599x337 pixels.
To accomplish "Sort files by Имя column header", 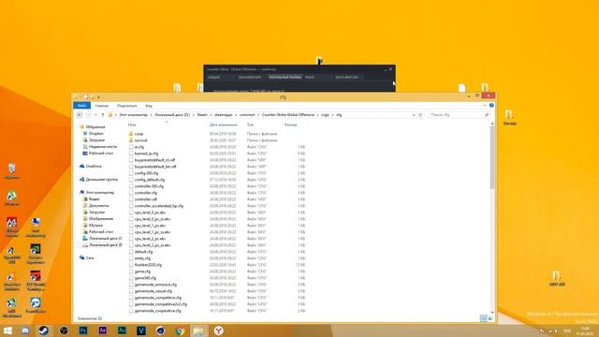I will (x=132, y=125).
